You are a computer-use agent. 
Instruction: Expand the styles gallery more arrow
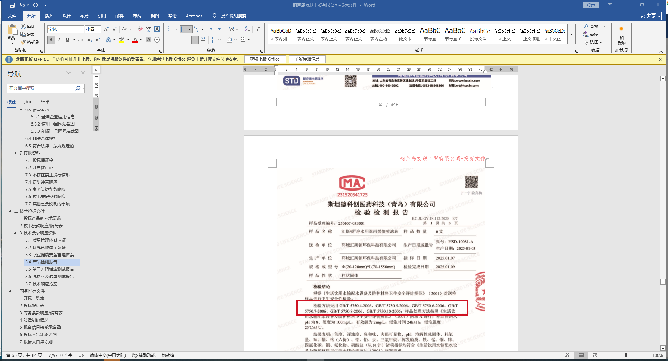[x=571, y=34]
